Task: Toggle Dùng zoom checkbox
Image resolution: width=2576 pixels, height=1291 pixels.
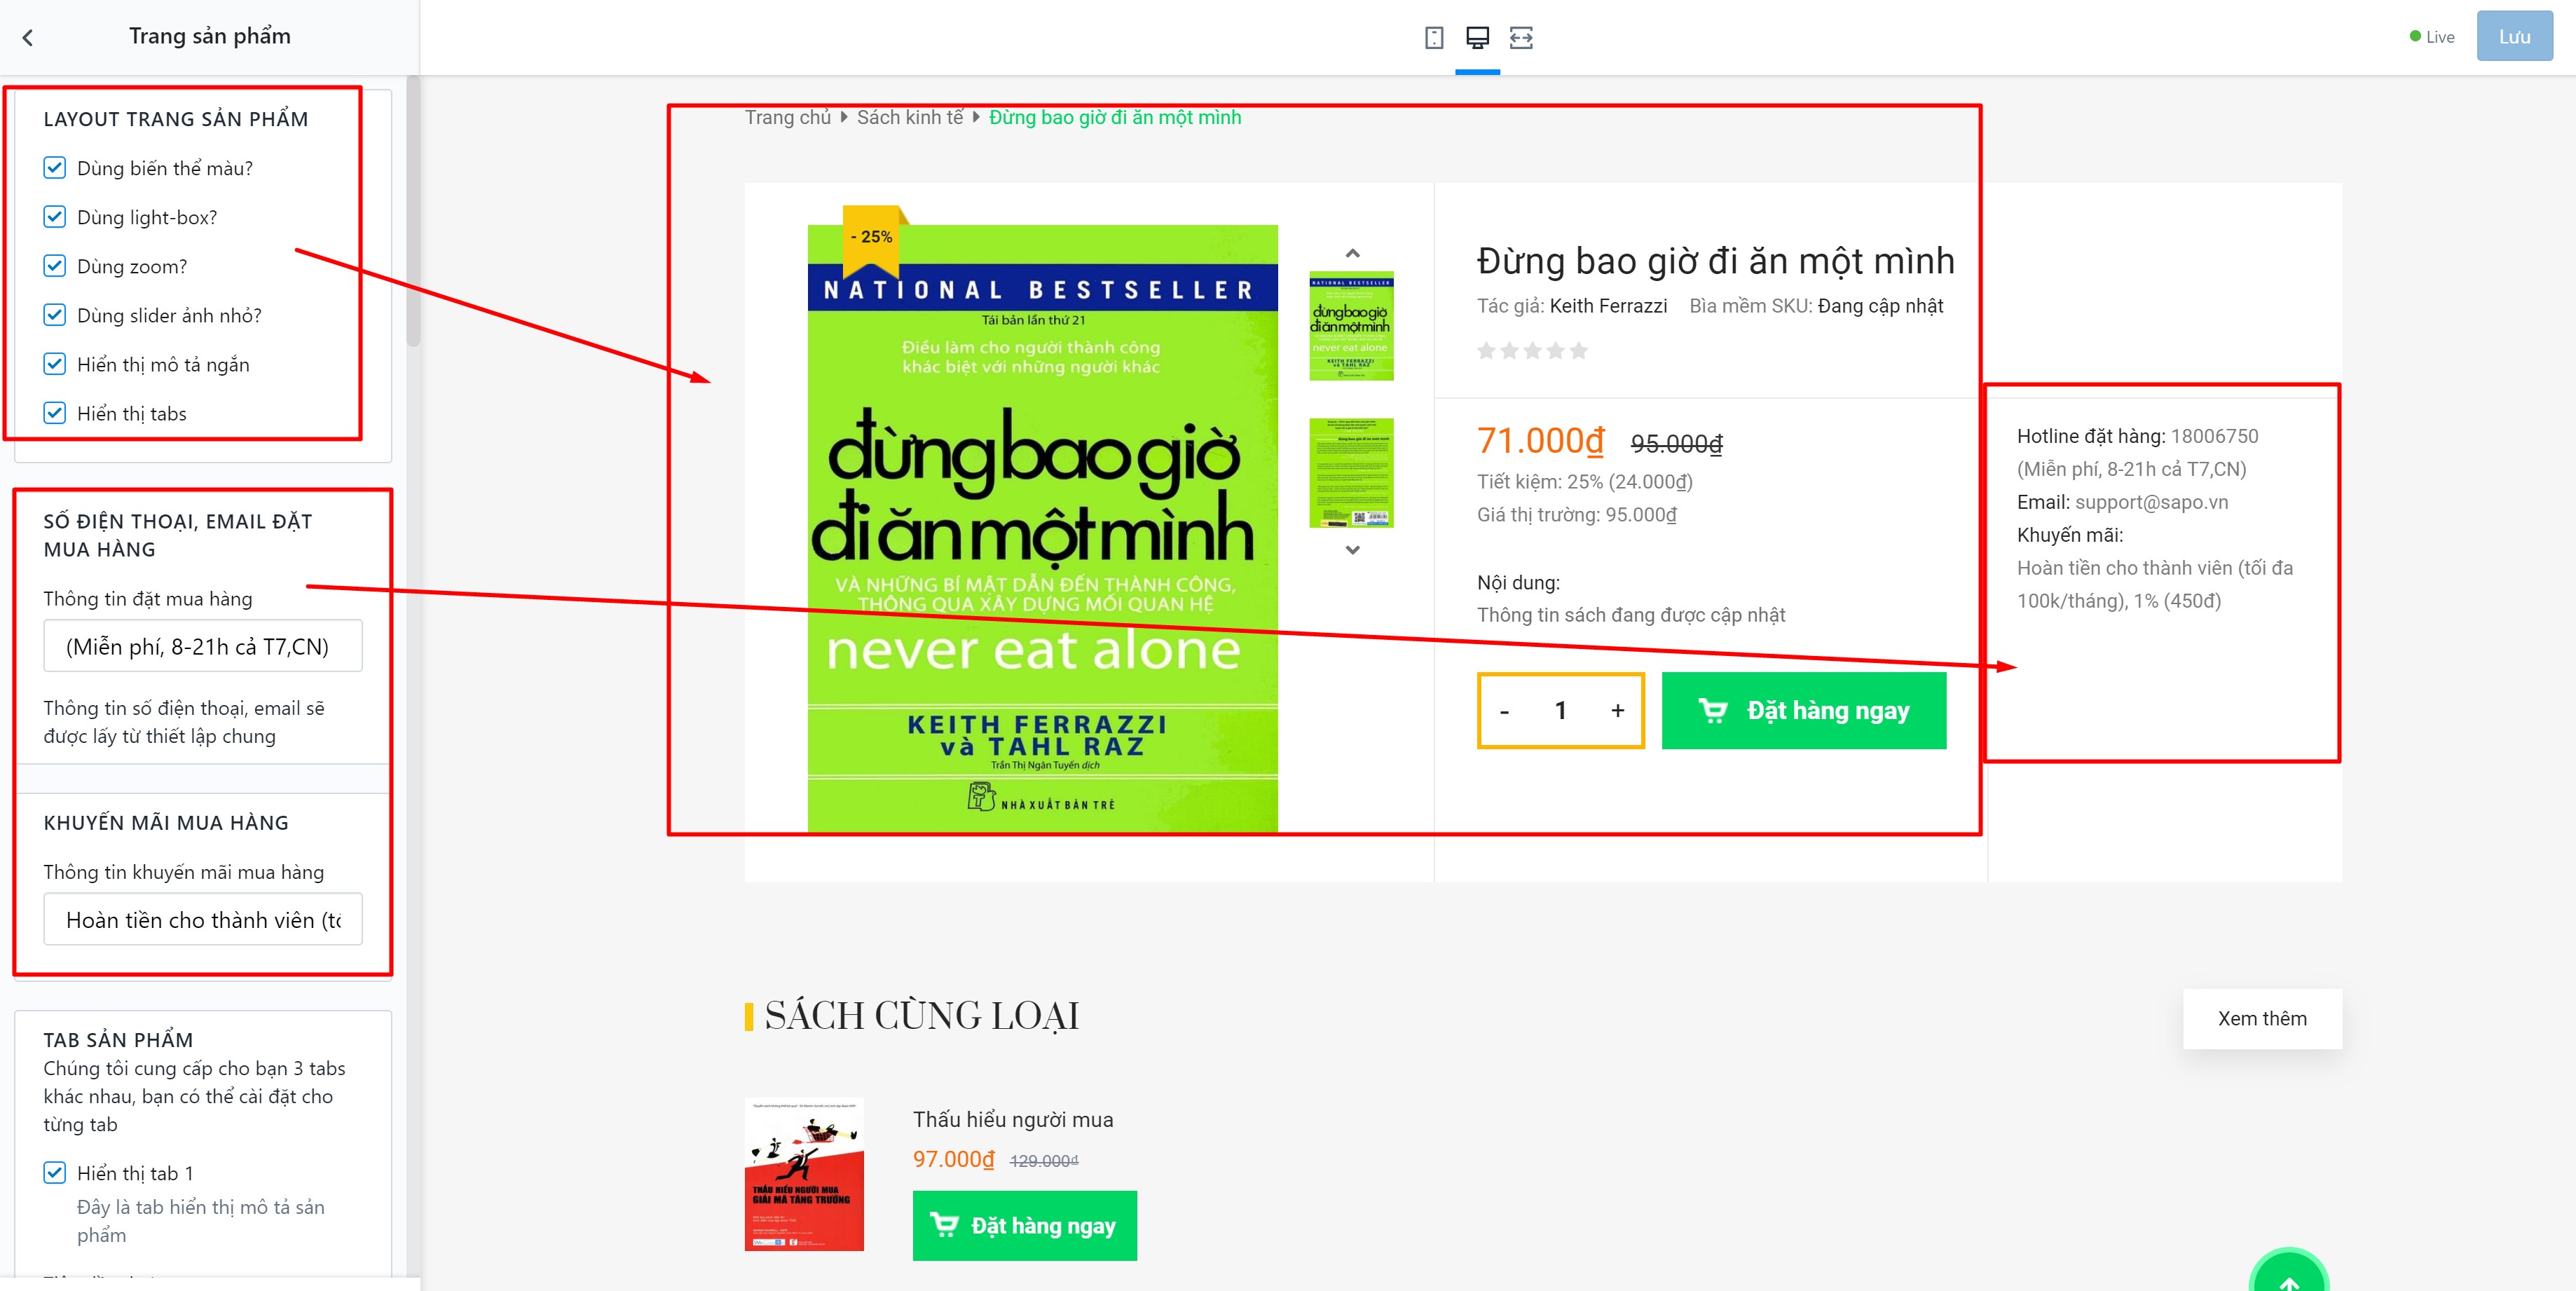Action: point(55,266)
